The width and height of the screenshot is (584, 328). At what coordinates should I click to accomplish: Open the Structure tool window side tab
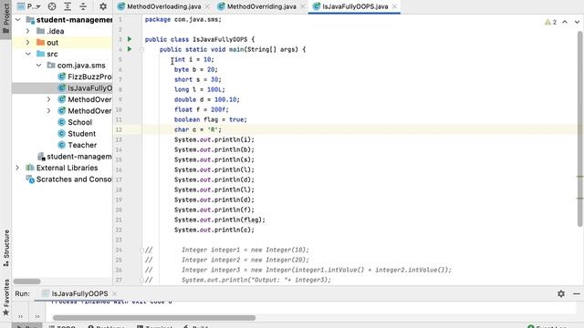(6, 248)
